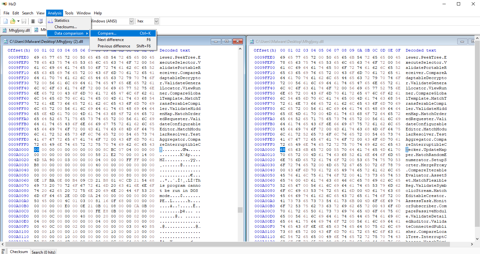480x254 pixels.
Task: Select Previous difference menu entry
Action: [123, 46]
